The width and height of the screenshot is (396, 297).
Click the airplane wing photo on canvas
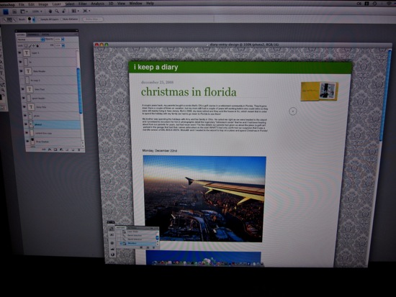pyautogui.click(x=204, y=199)
